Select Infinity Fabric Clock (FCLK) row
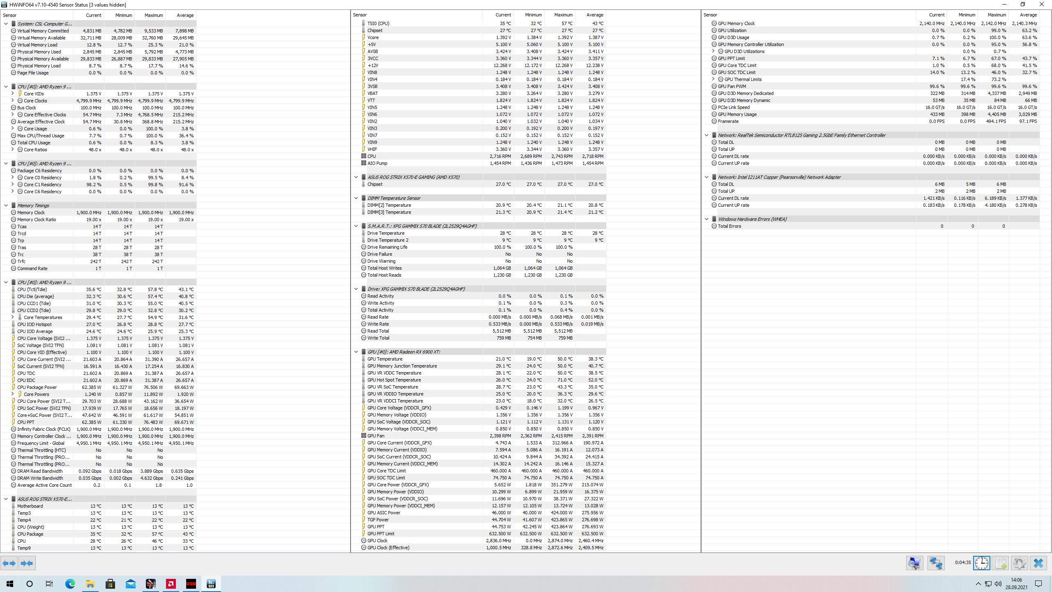Viewport: 1052px width, 592px height. (99, 429)
